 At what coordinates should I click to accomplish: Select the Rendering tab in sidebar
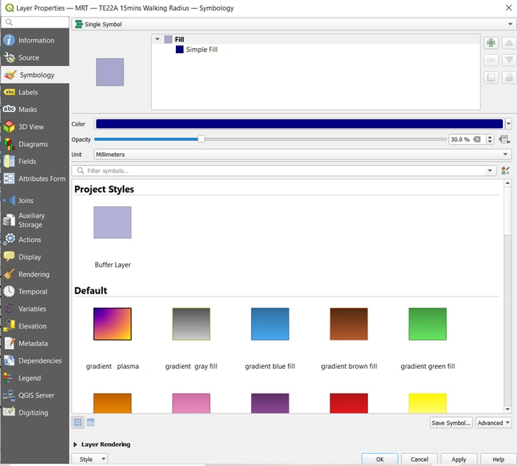coord(34,274)
